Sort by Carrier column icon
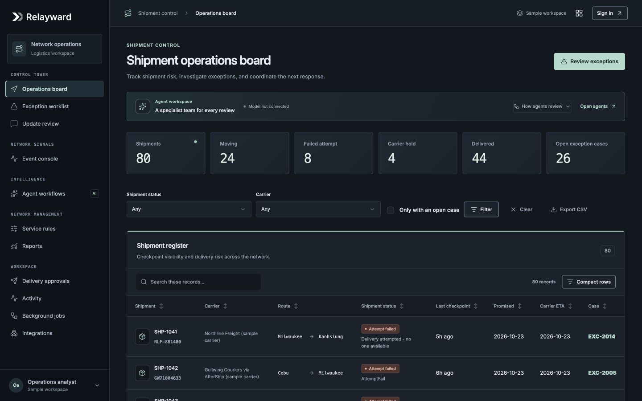 point(225,306)
